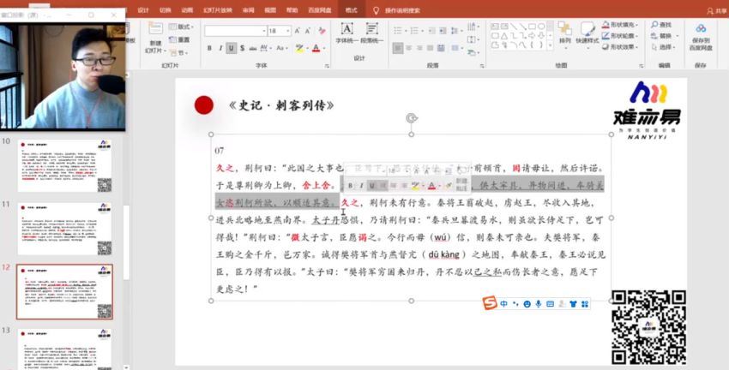Open the Select (选择) dropdown
Image resolution: width=729 pixels, height=370 pixels.
click(x=664, y=47)
